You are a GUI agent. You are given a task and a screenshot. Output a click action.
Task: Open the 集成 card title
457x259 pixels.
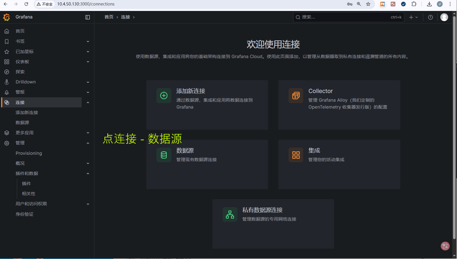click(314, 150)
